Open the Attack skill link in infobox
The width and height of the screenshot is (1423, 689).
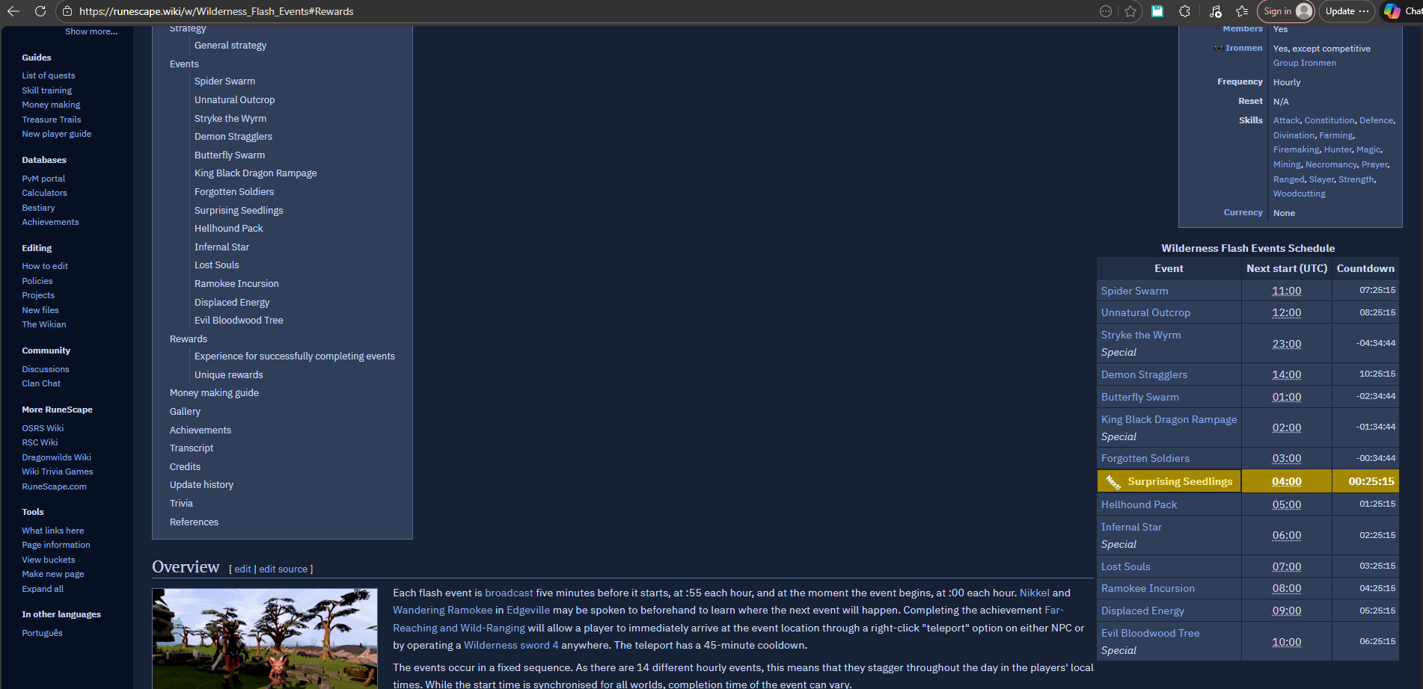click(1287, 120)
